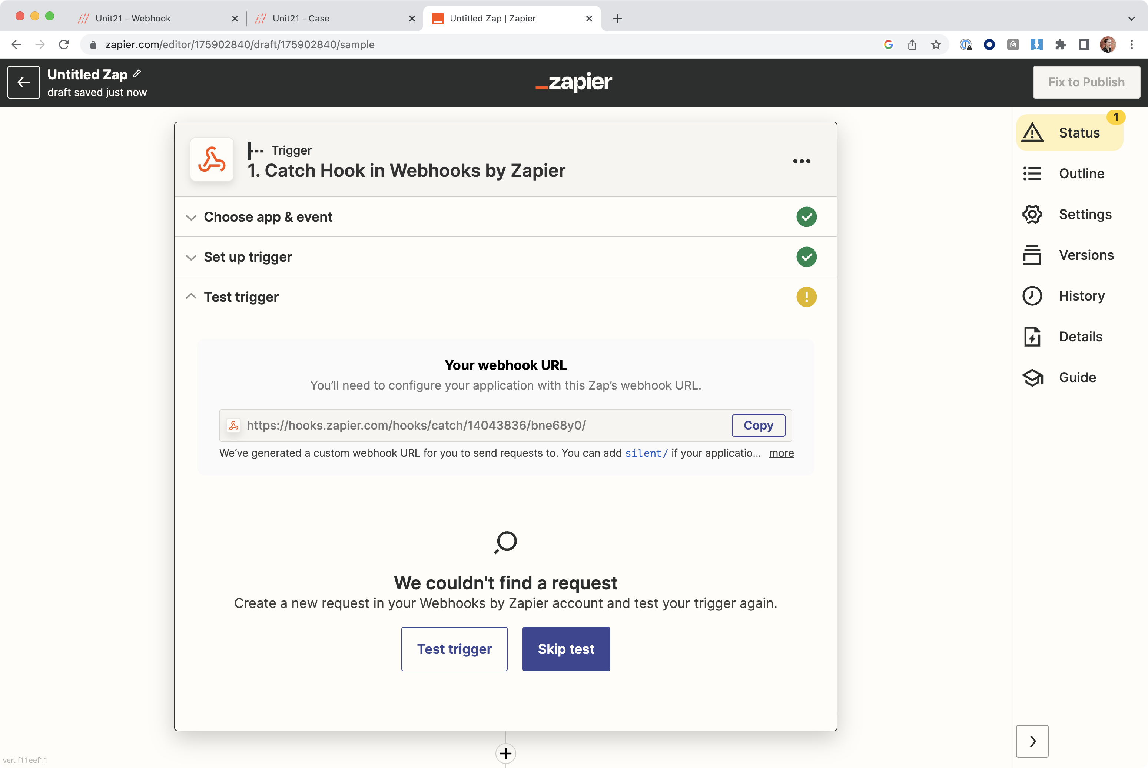The width and height of the screenshot is (1148, 768).
Task: Click the Skip test button
Action: 566,649
